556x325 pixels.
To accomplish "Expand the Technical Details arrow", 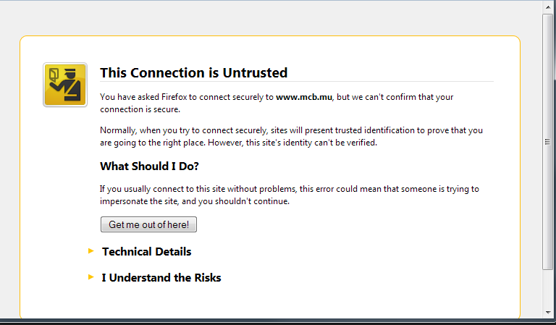I will [x=91, y=251].
